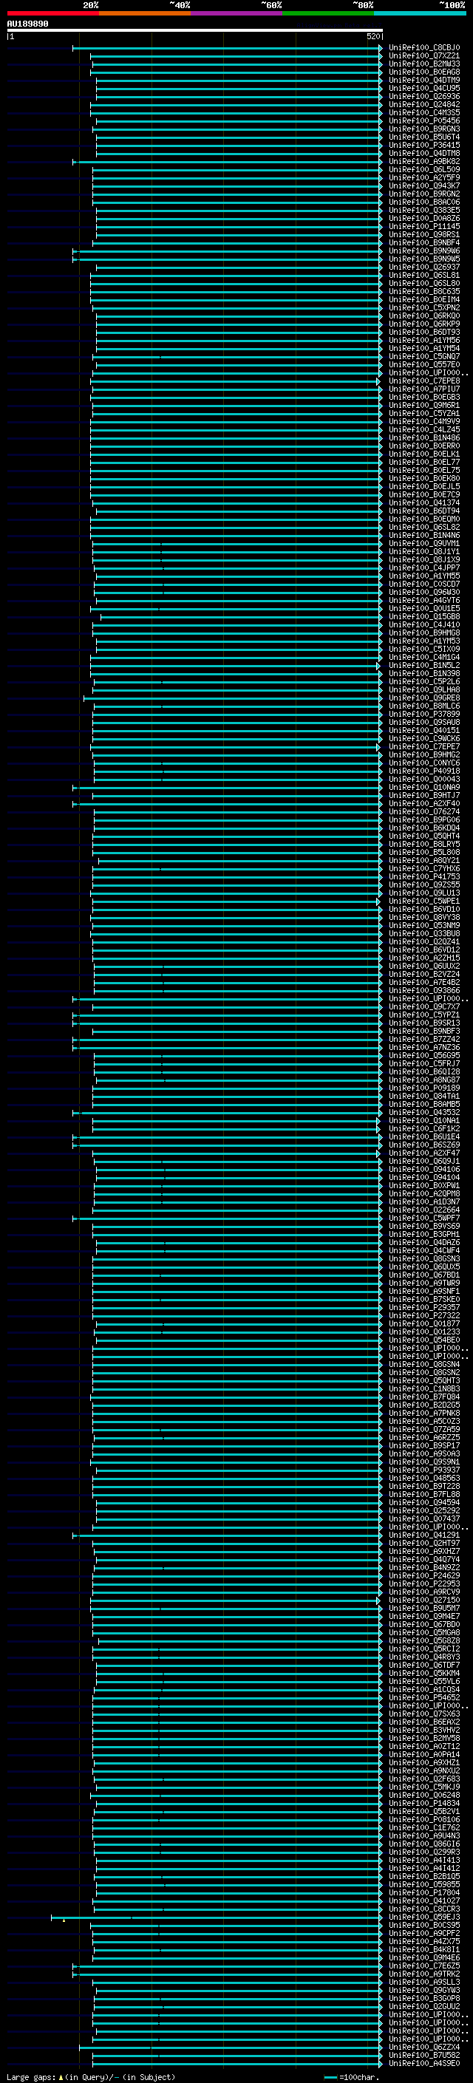The height and width of the screenshot is (2083, 473).
Task: Select hit label UniRef100_B9NBF4
Action: pos(424,242)
